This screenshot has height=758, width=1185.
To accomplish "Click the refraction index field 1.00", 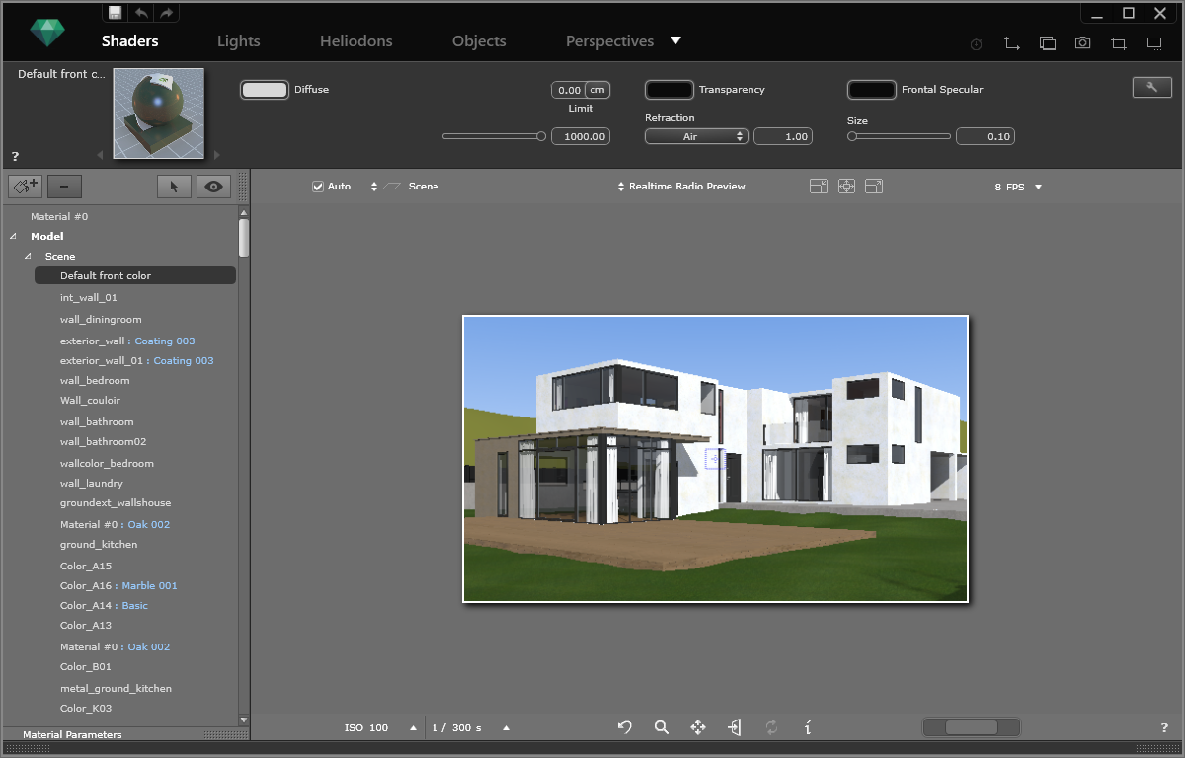I will click(783, 136).
